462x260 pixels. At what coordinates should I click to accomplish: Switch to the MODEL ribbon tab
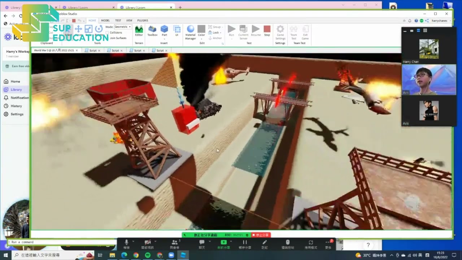tap(105, 21)
